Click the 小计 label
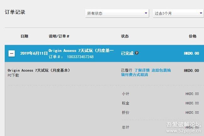 pyautogui.click(x=125, y=94)
